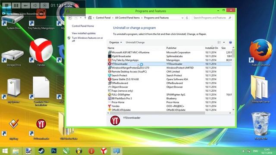Launch Photoshop from the taskbar

click(x=54, y=151)
